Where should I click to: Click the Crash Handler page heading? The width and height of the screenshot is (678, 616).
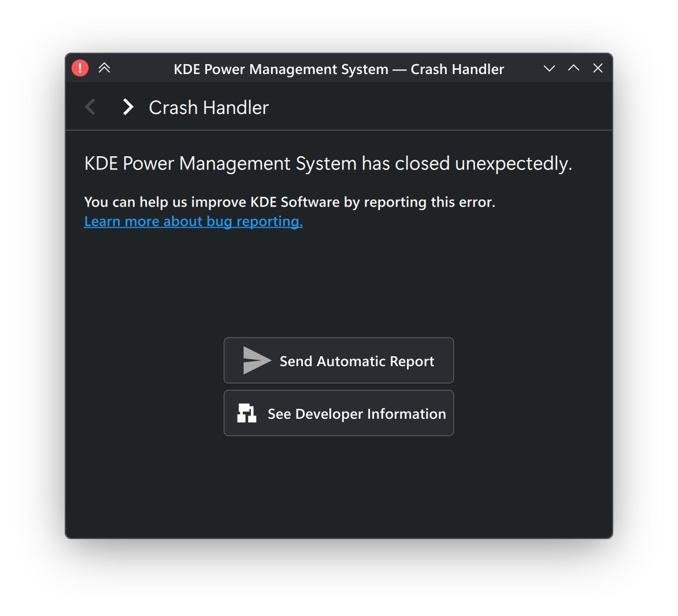[x=209, y=108]
